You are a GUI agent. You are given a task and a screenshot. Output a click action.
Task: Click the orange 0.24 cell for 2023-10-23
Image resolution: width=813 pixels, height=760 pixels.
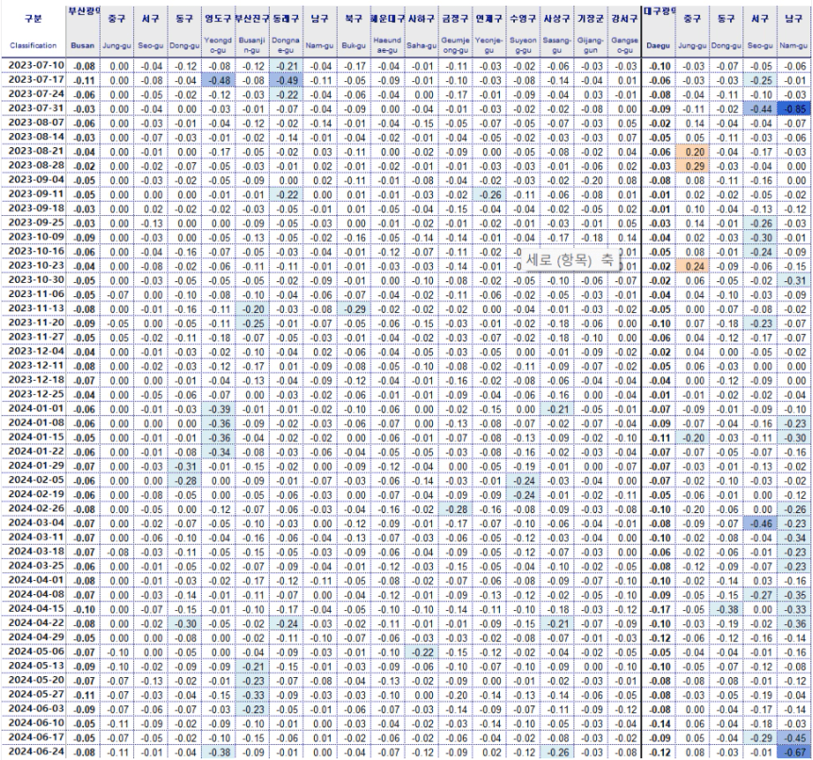pos(693,266)
